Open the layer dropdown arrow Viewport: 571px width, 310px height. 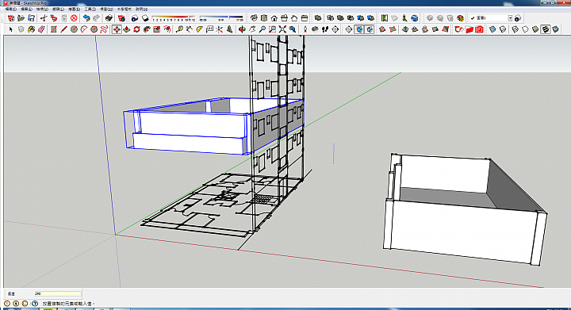(510, 17)
